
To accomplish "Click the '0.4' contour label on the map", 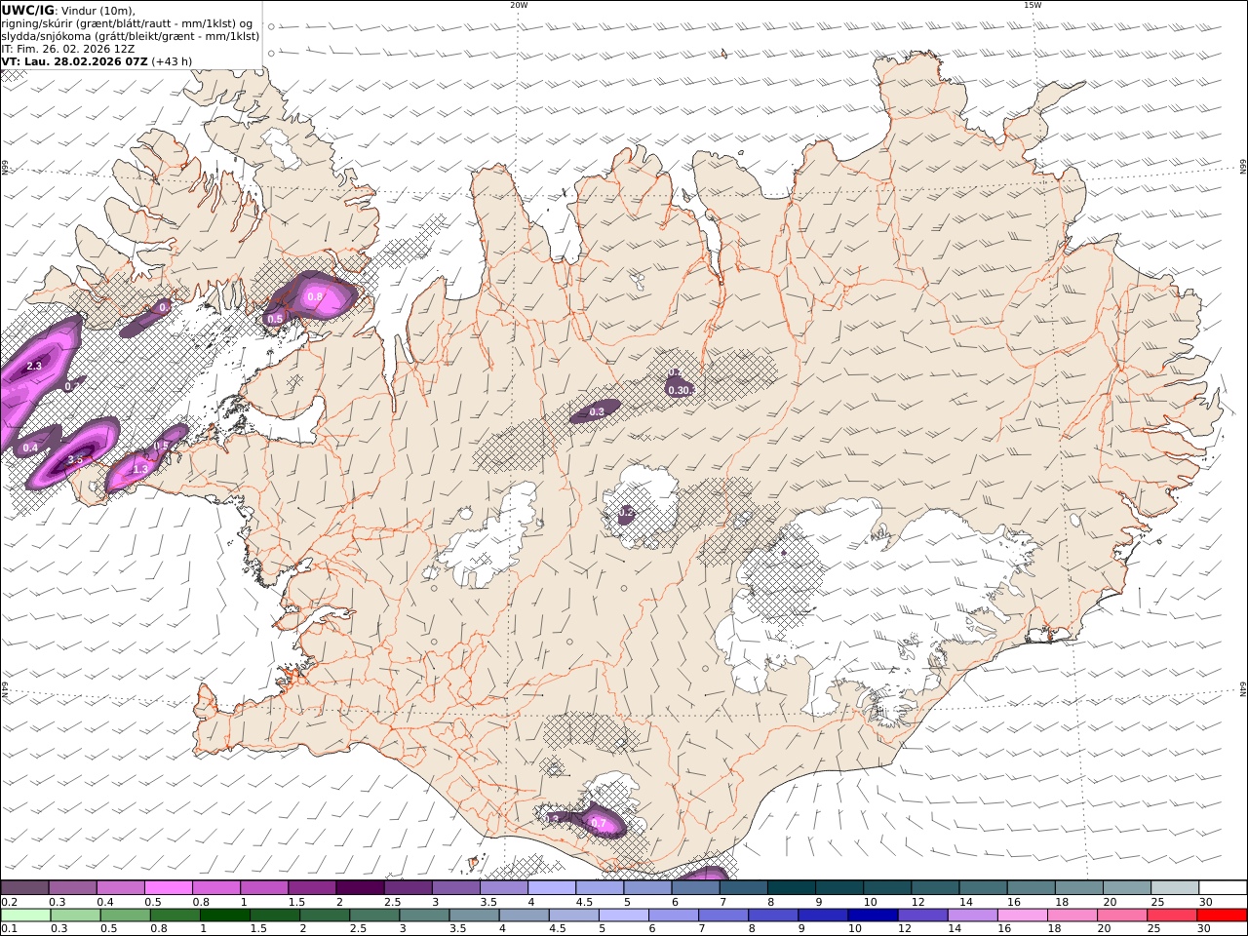I will coord(30,448).
